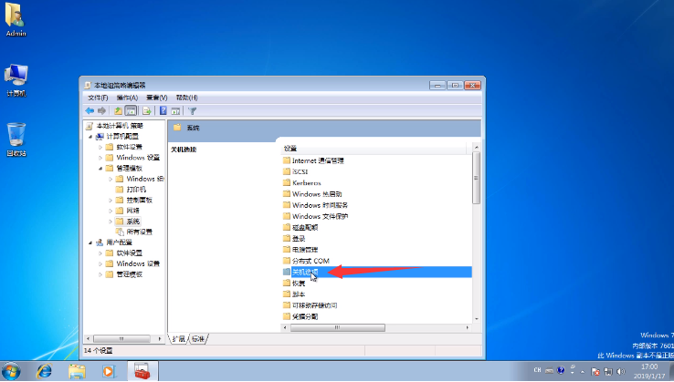Viewport: 674px width, 382px height.
Task: Select the 登录 folder in list
Action: tap(294, 239)
